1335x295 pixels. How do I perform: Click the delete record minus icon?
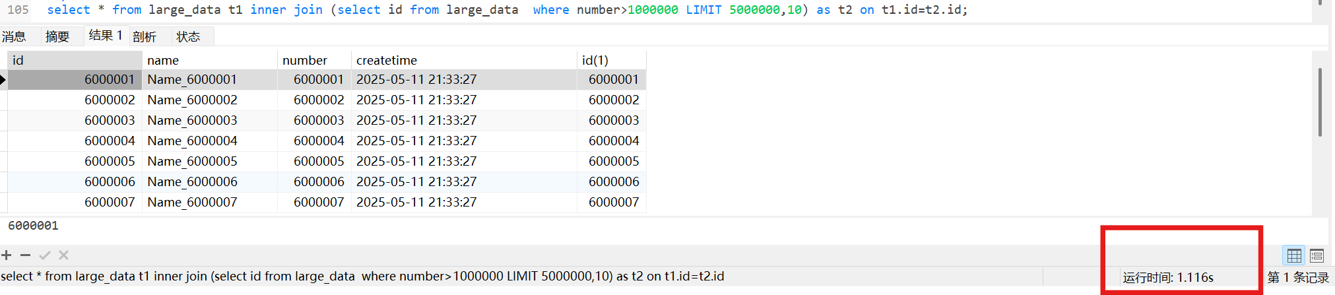25,255
